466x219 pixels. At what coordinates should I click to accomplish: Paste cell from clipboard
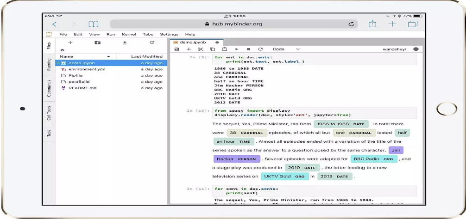[224, 49]
